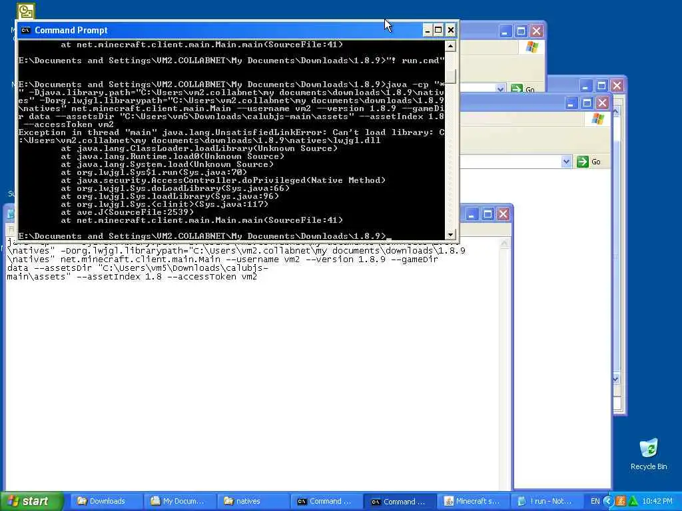Image resolution: width=682 pixels, height=511 pixels.
Task: Click the Start button Windows flag icon
Action: (13, 501)
